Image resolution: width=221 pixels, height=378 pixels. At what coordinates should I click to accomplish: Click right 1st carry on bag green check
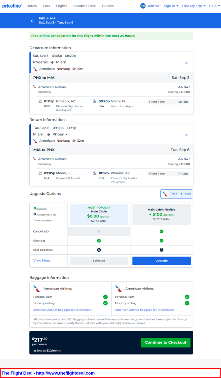[x=187, y=303]
